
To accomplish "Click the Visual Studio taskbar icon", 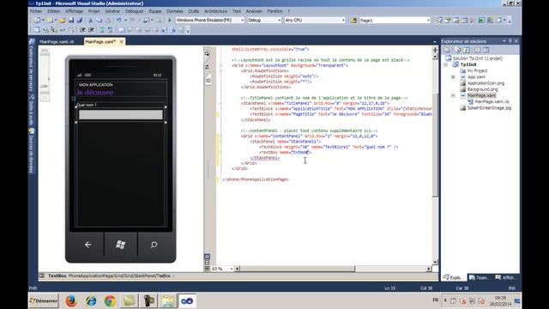I will (187, 301).
